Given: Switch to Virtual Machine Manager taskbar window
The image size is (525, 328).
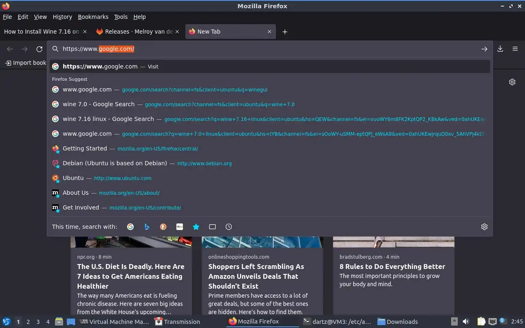Looking at the screenshot, I should point(114,322).
